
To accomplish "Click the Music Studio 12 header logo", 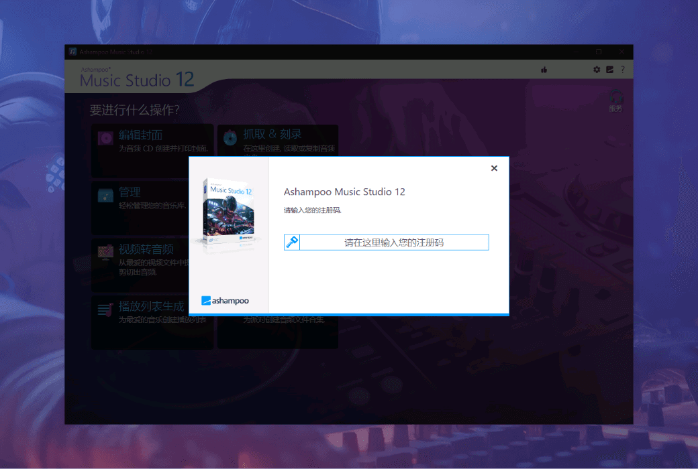I will pyautogui.click(x=137, y=78).
